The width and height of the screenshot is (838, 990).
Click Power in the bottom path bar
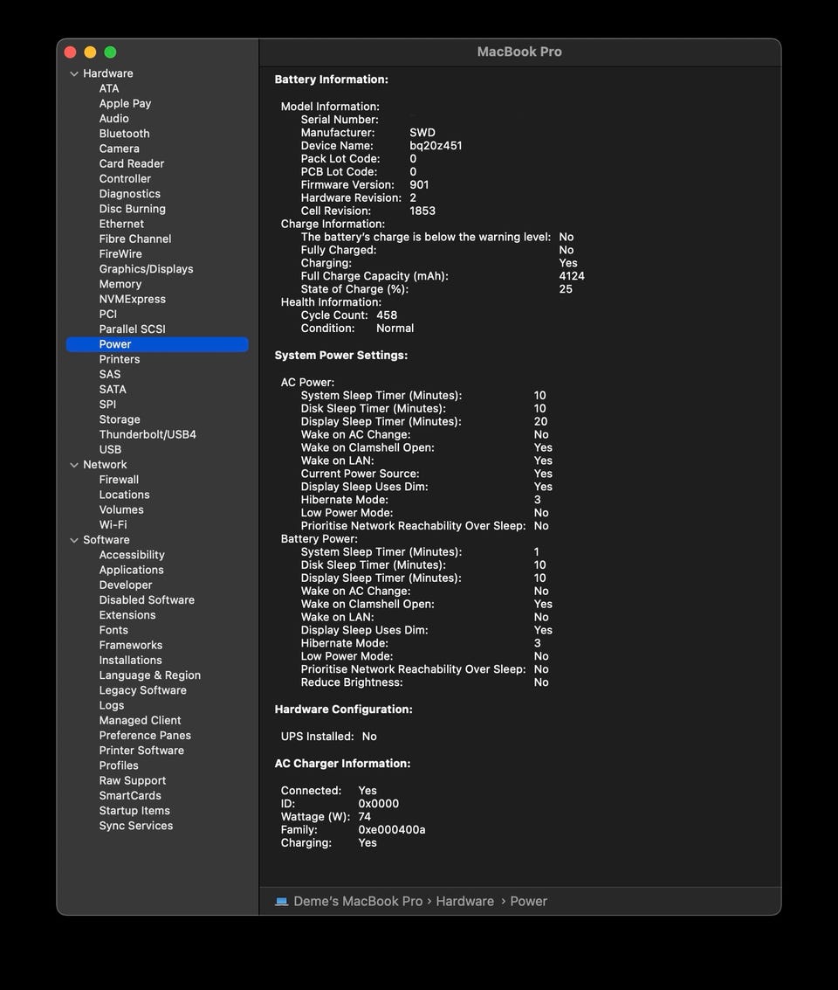click(x=528, y=901)
